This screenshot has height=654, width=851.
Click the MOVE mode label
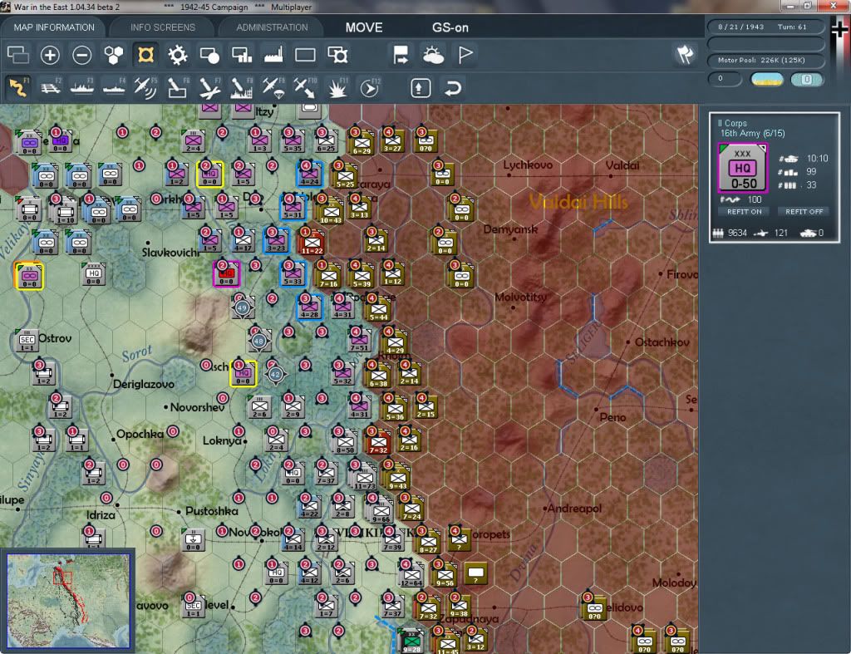coord(364,27)
